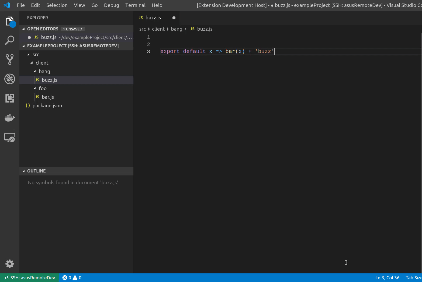Click the unsaved dot on buzz.js tab
This screenshot has height=282, width=422.
tap(174, 18)
